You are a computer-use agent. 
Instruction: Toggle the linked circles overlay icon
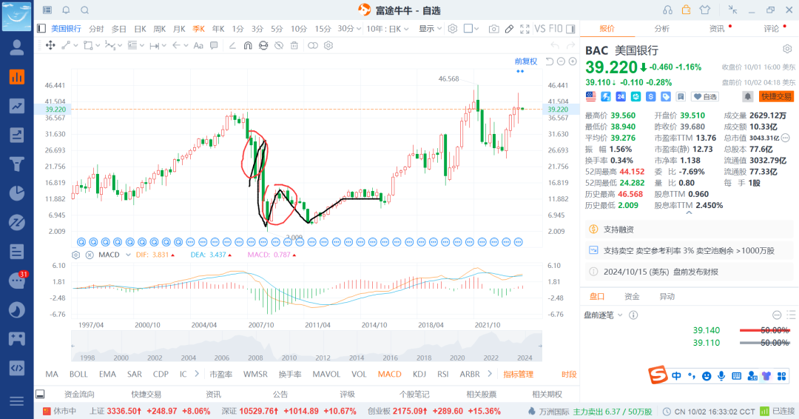pos(313,45)
